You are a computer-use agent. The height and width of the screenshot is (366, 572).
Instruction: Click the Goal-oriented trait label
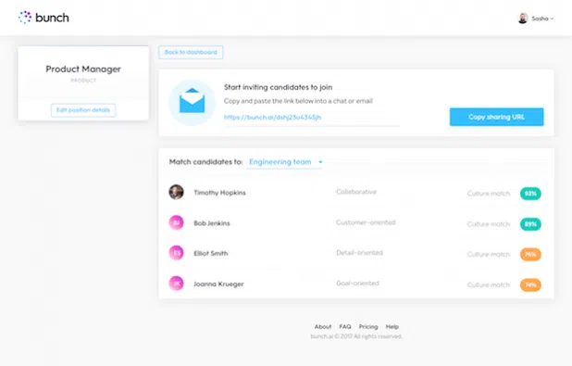(357, 284)
